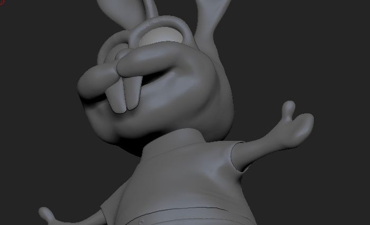Click the rabbit model's eyeball
This screenshot has width=370, height=225.
point(161,36)
